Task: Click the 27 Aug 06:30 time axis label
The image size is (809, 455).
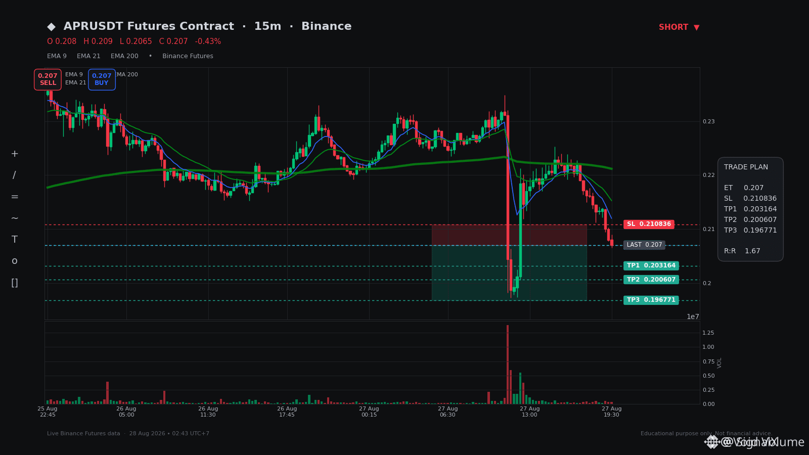Action: 448,412
